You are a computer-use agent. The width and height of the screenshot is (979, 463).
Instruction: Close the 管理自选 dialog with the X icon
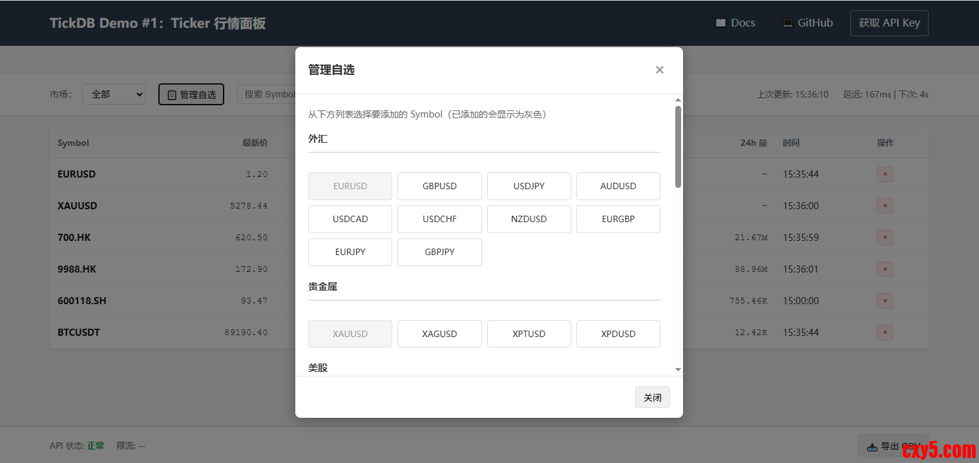[x=659, y=70]
